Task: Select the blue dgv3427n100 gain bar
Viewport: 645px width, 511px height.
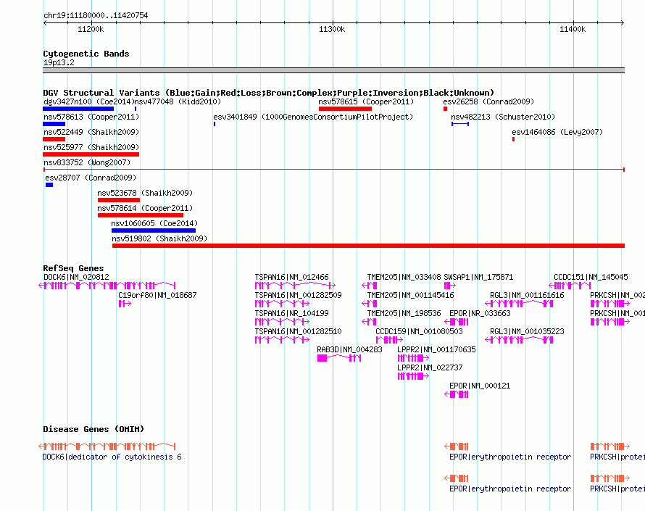Action: 78,109
